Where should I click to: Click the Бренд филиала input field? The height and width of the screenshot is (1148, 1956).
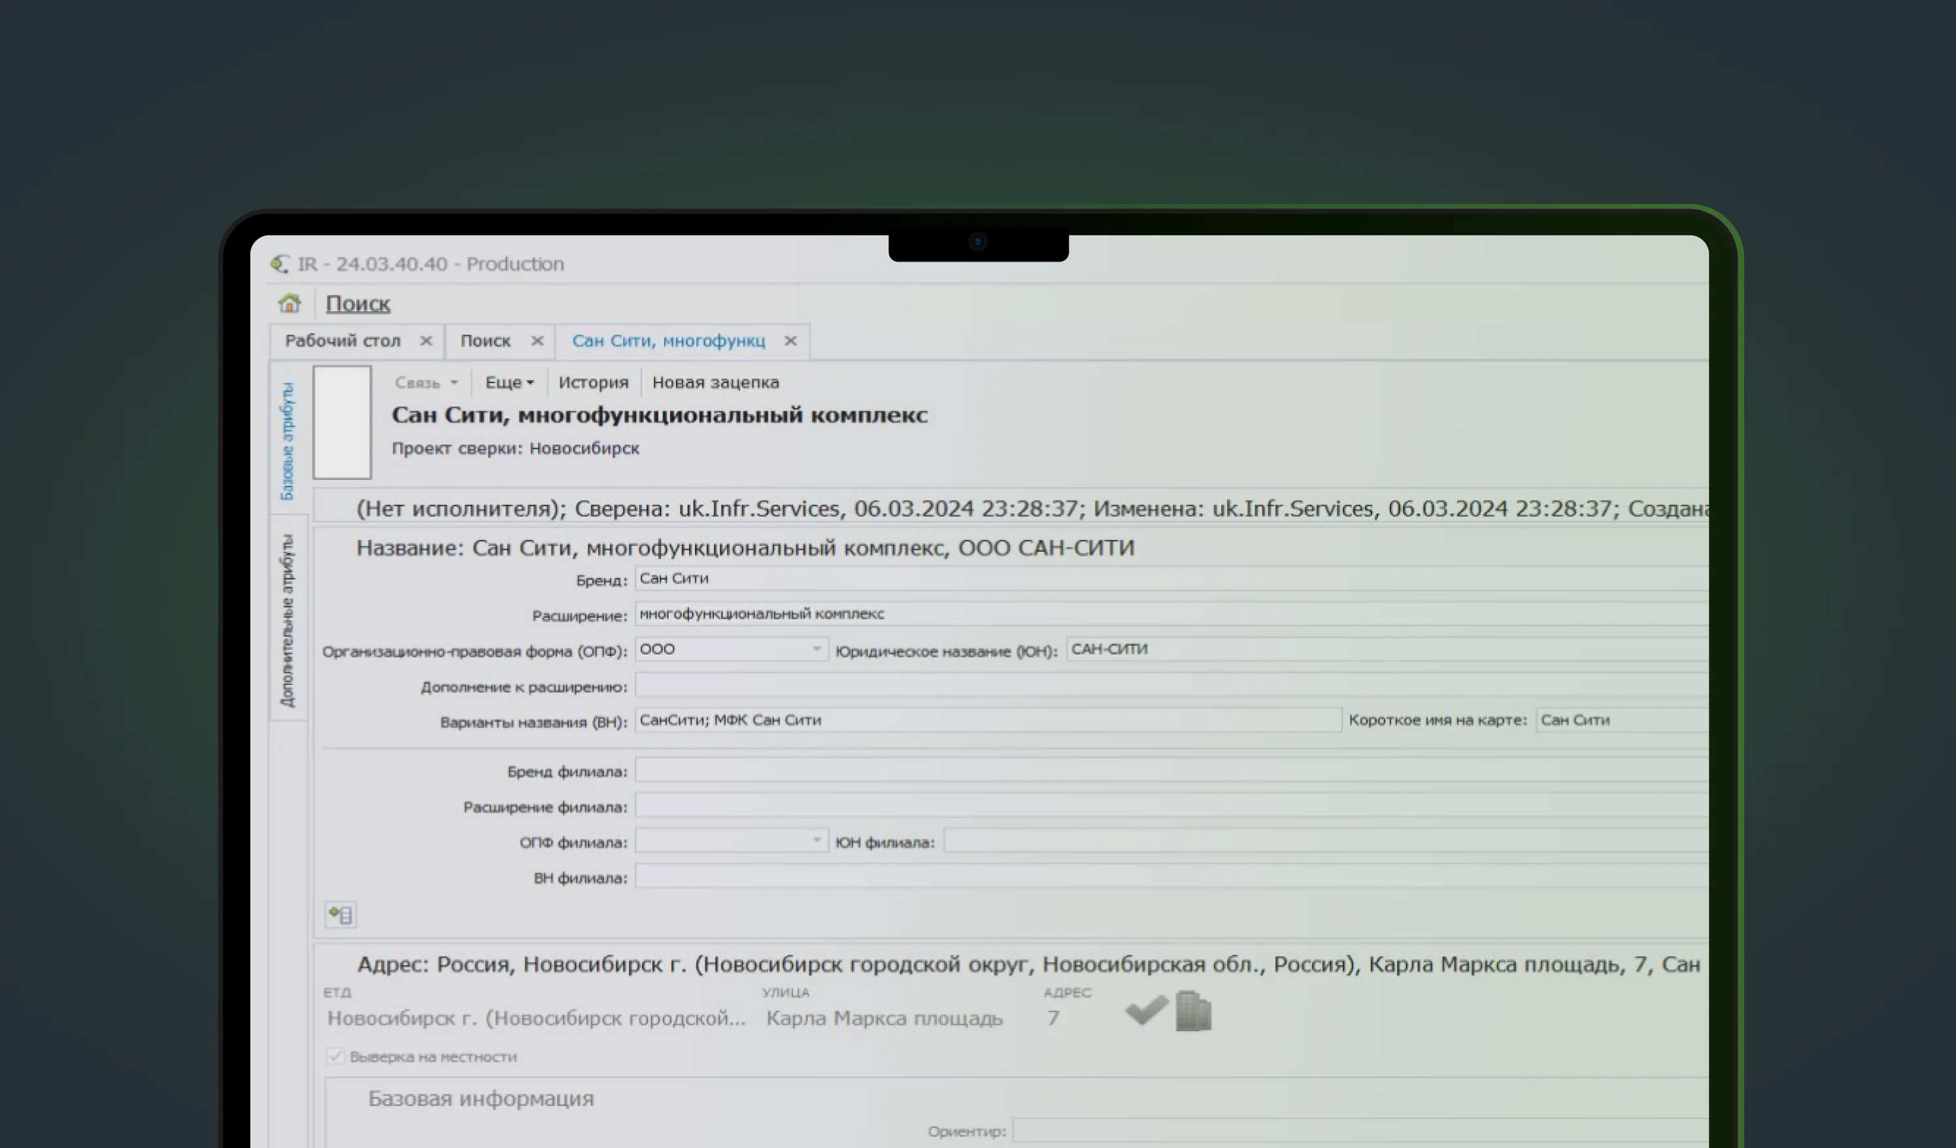[x=1172, y=771]
